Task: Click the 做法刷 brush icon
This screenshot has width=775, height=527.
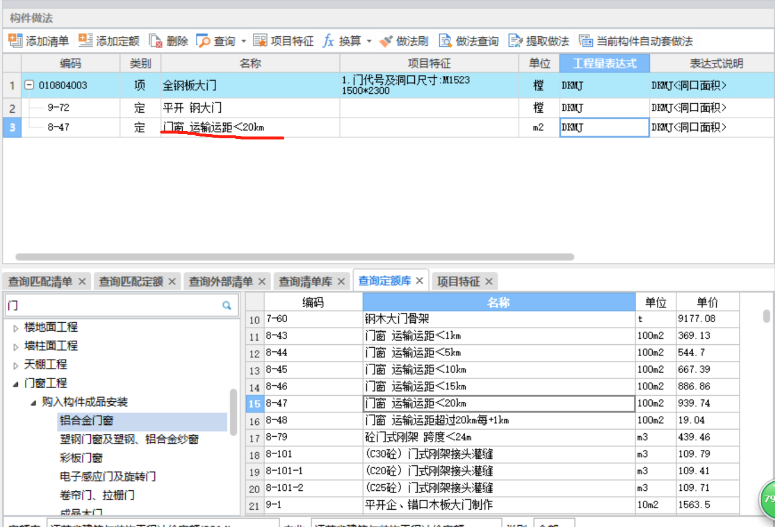Action: (386, 41)
